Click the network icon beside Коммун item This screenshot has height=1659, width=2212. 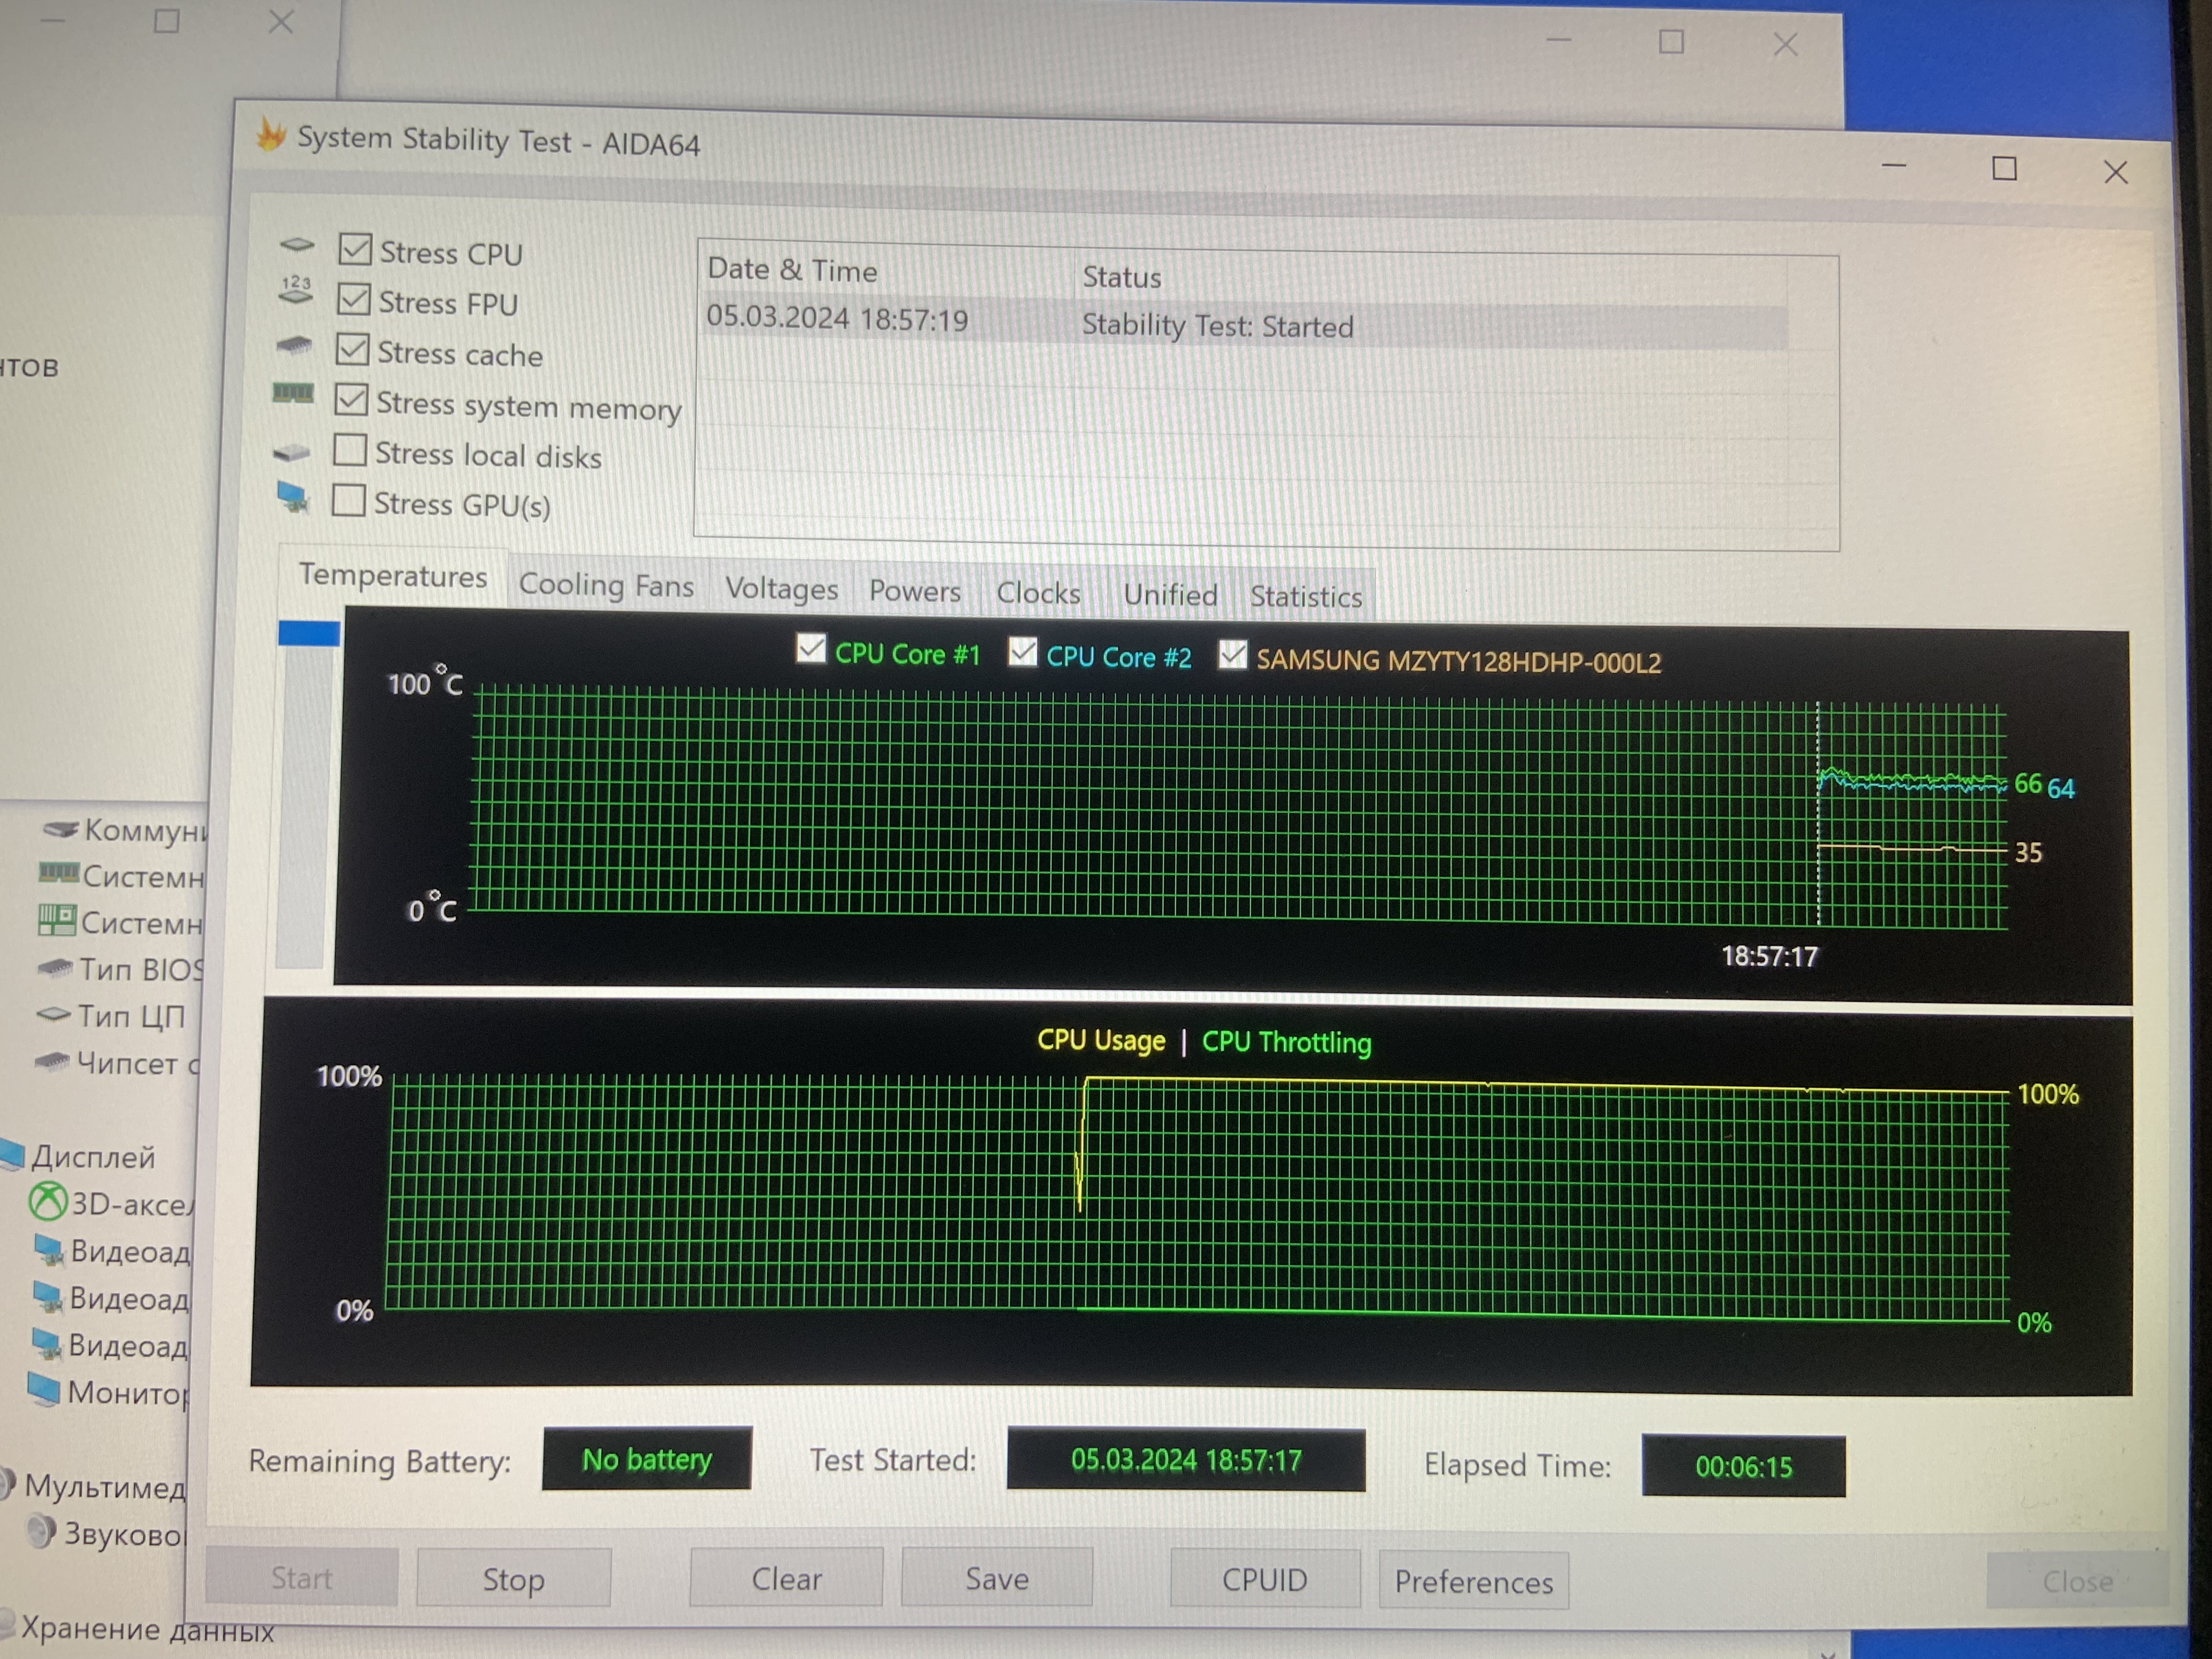coord(61,828)
